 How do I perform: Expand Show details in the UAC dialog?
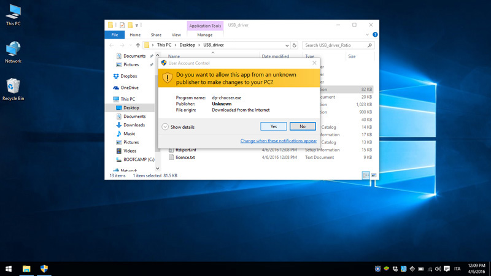(x=178, y=127)
